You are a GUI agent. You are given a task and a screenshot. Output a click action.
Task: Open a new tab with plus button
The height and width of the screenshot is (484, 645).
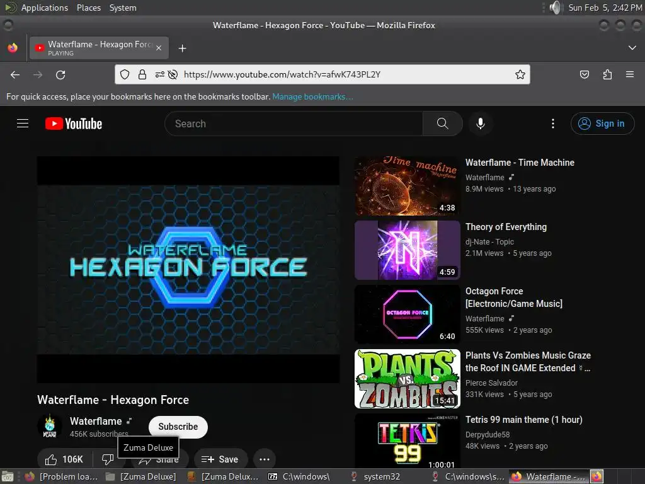tap(182, 48)
